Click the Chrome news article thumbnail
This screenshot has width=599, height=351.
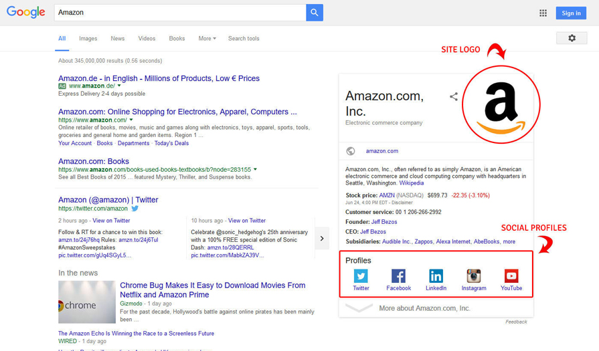(86, 302)
